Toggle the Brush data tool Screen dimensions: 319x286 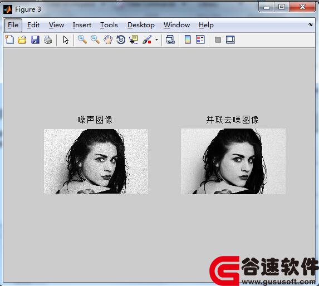147,40
